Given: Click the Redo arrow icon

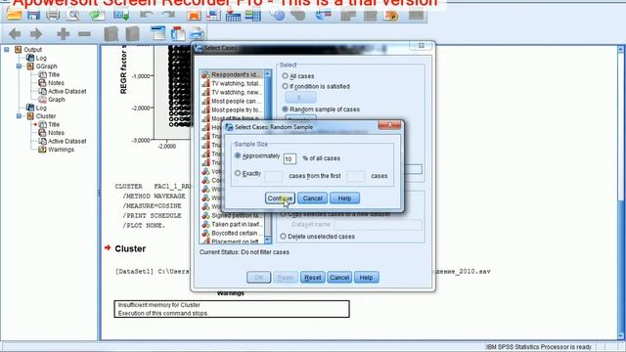Looking at the screenshot, I should (168, 16).
